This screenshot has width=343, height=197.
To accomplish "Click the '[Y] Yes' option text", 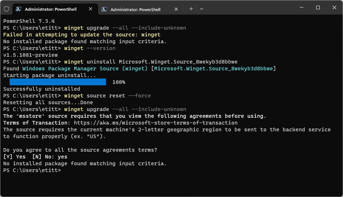I will (x=15, y=157).
